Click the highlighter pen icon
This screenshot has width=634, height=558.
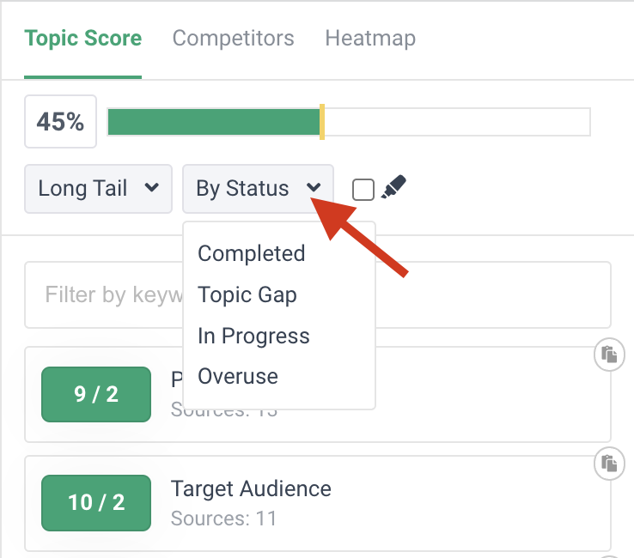pos(393,187)
